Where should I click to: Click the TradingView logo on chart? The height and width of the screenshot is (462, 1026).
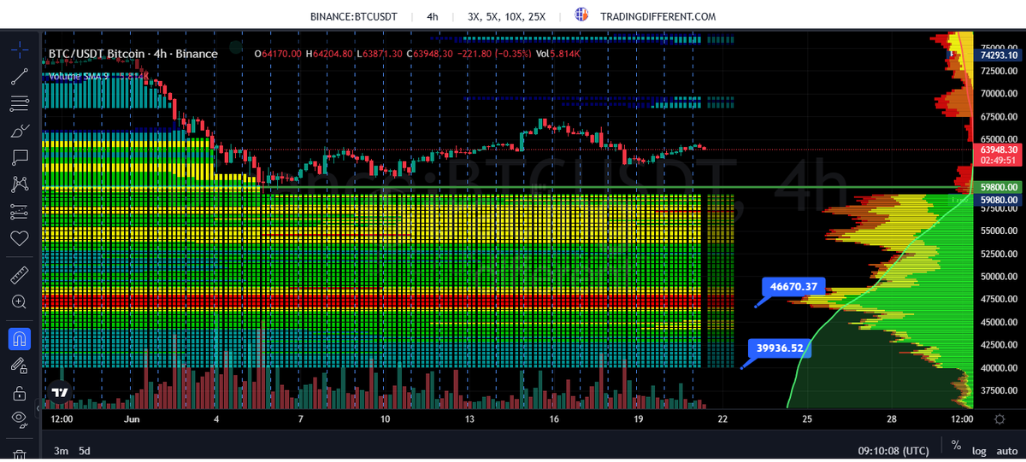59,394
